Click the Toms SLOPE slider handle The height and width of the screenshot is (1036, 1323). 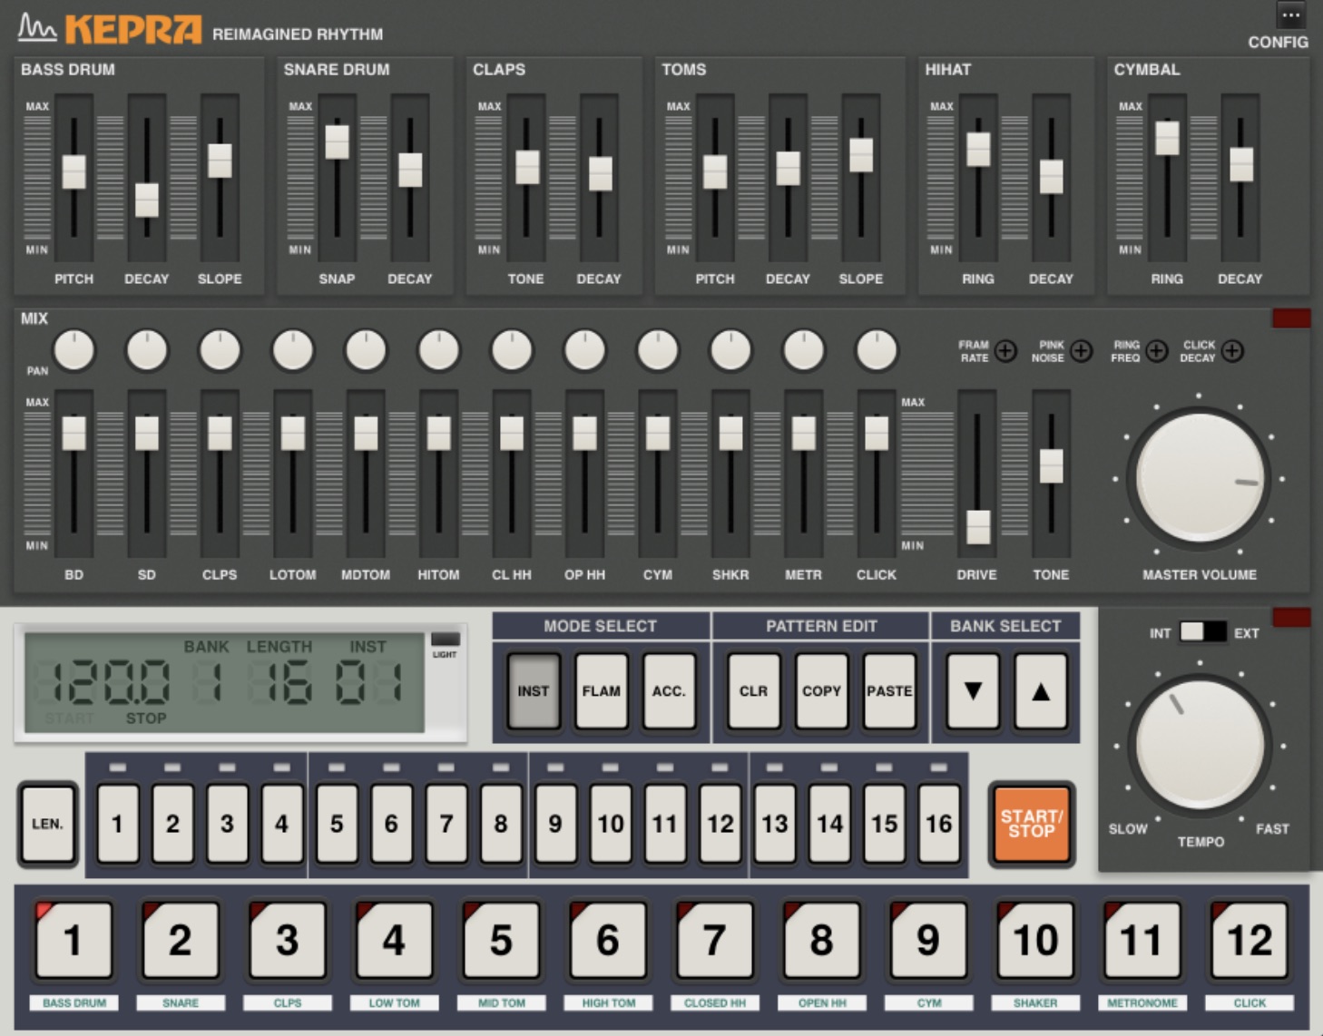click(861, 155)
